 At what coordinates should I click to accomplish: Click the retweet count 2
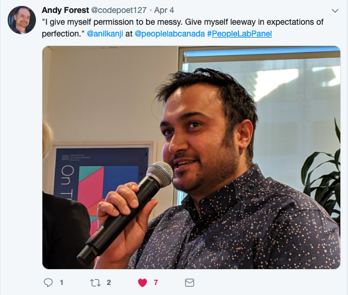(x=109, y=283)
